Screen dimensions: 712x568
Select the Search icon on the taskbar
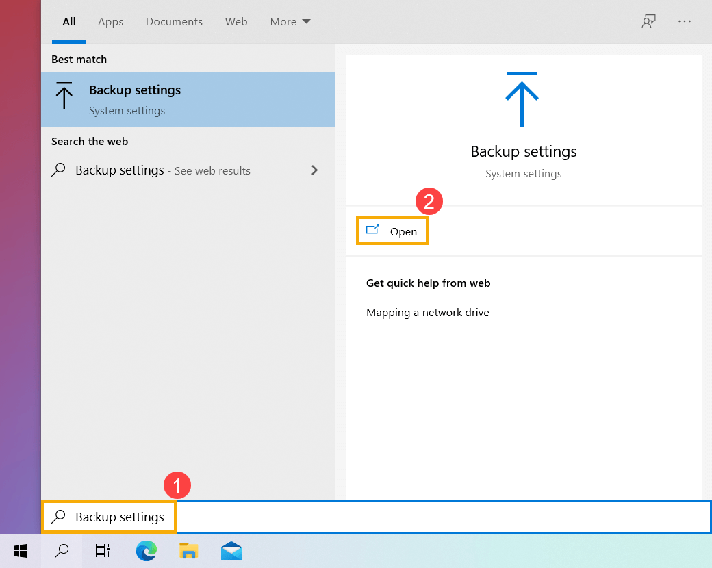pyautogui.click(x=61, y=551)
